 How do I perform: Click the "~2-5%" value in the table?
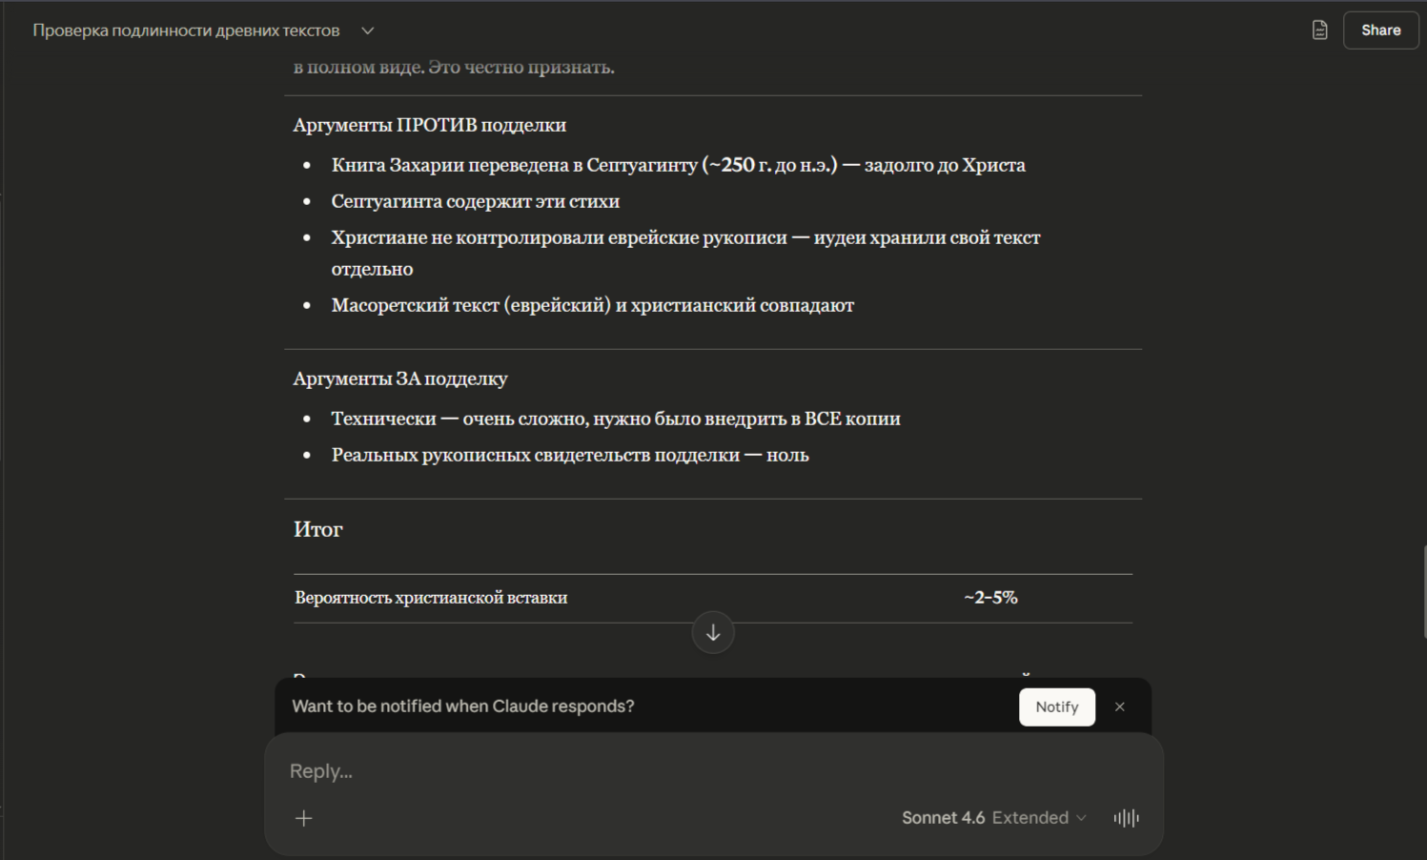990,598
